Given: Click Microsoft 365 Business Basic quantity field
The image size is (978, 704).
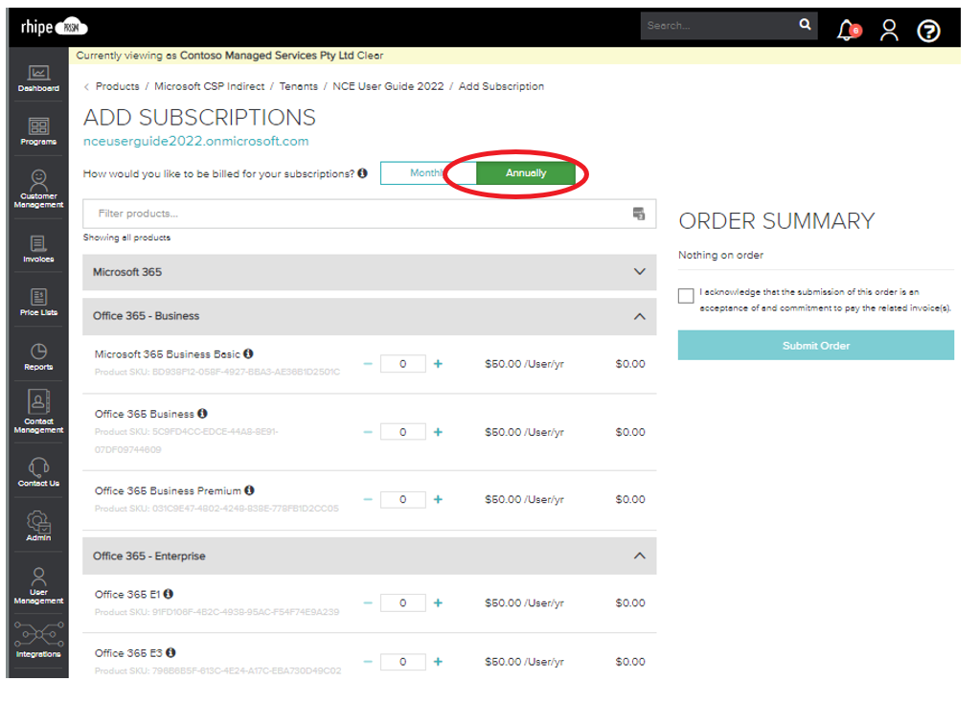Looking at the screenshot, I should click(403, 364).
